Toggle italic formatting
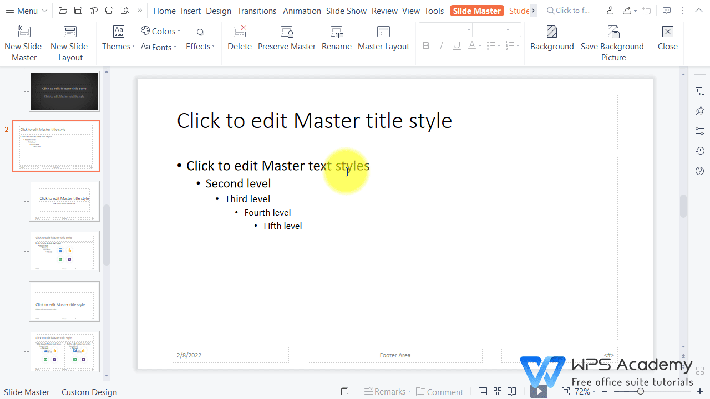This screenshot has width=710, height=399. (x=441, y=45)
